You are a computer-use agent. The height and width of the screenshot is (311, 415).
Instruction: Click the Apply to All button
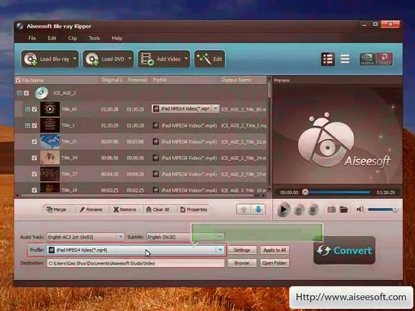coord(275,250)
